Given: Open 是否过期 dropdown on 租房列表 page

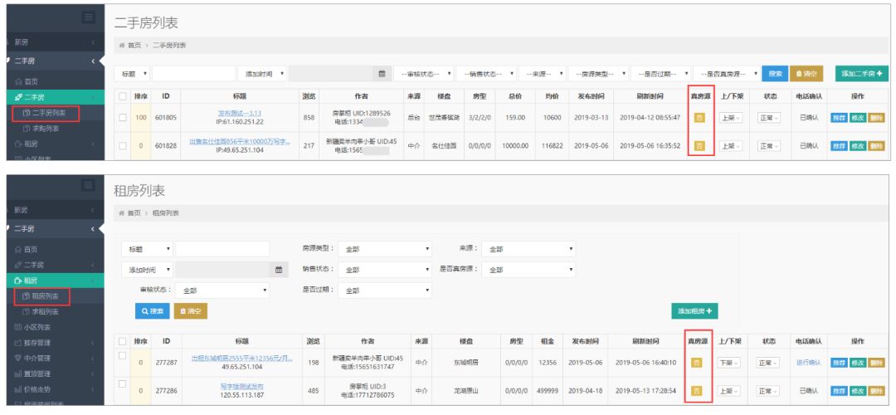Looking at the screenshot, I should click(385, 290).
